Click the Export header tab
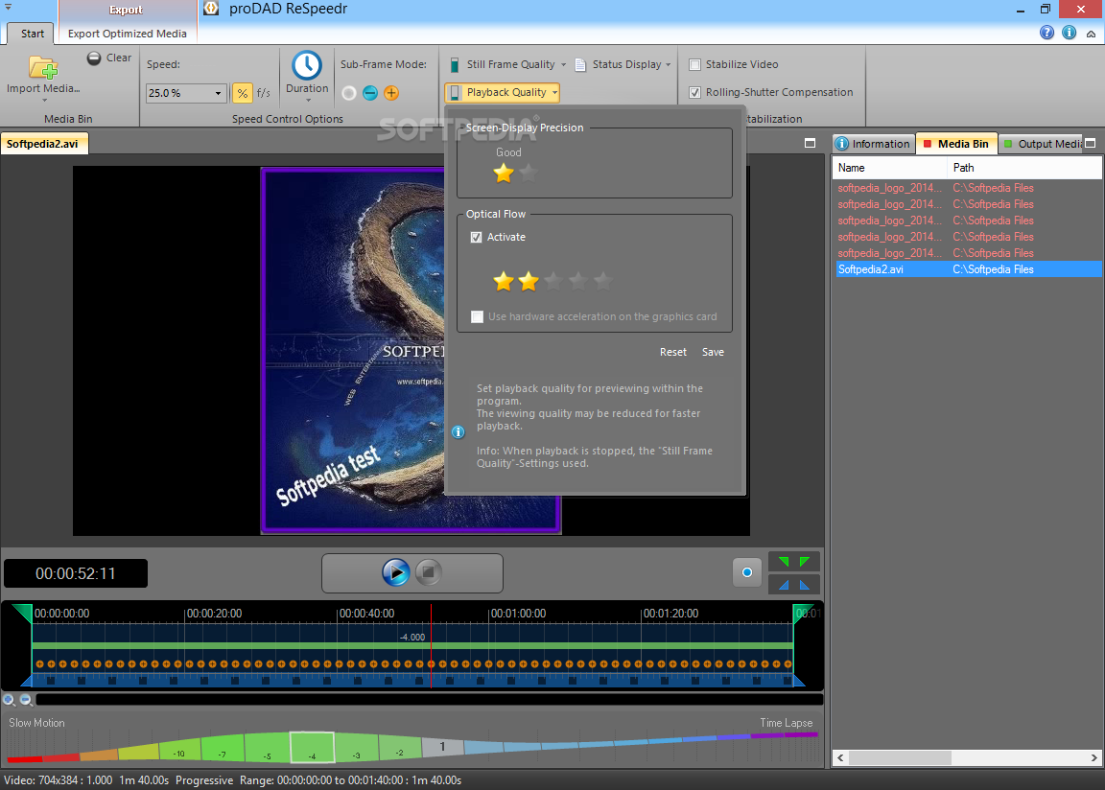 [x=127, y=11]
